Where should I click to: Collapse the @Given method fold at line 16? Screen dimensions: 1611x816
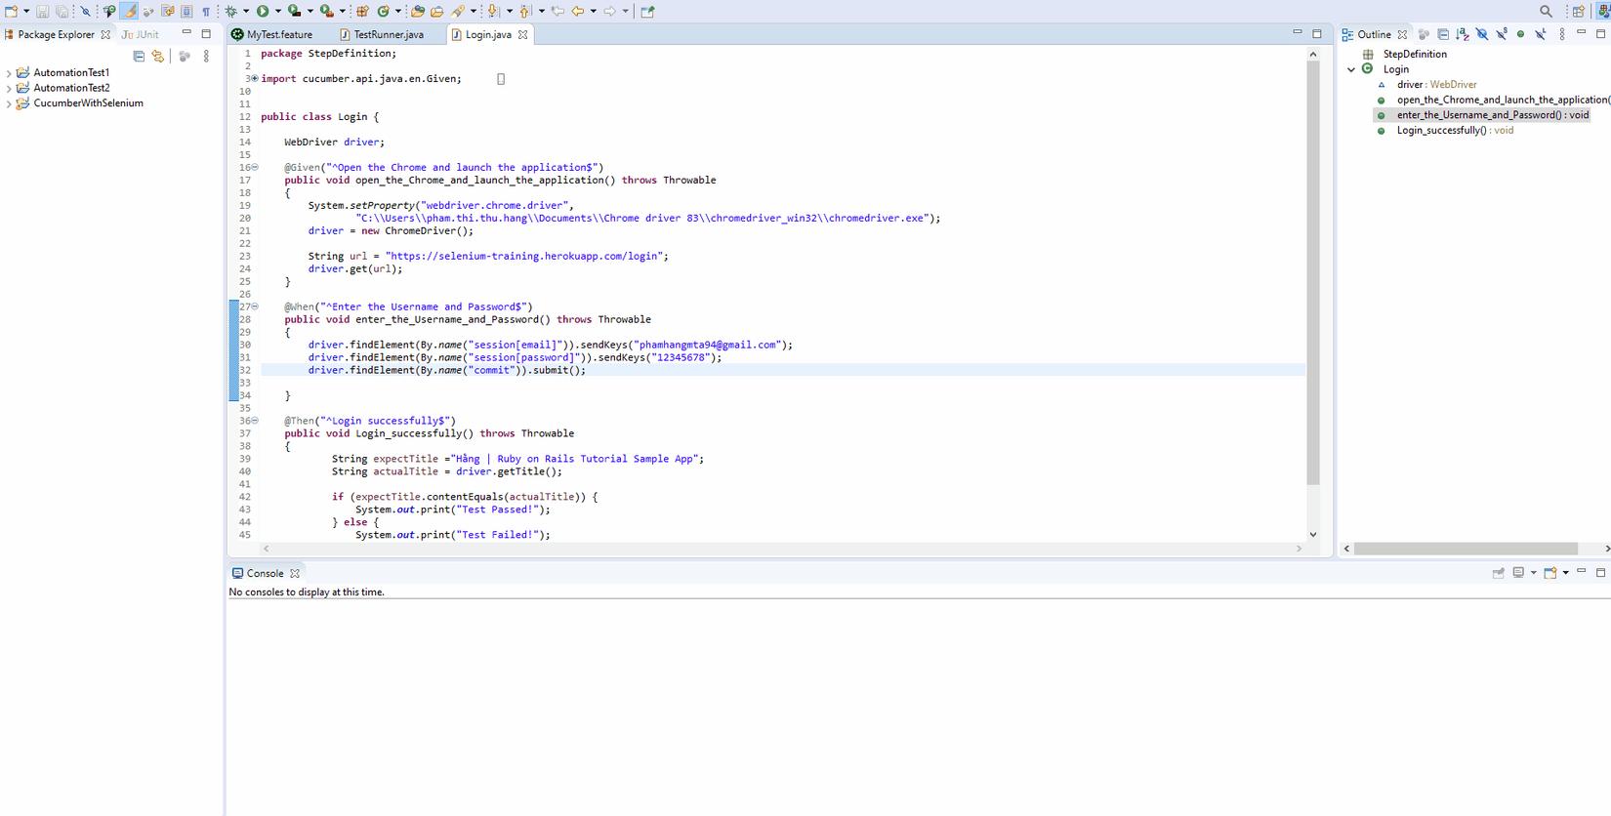pos(255,168)
